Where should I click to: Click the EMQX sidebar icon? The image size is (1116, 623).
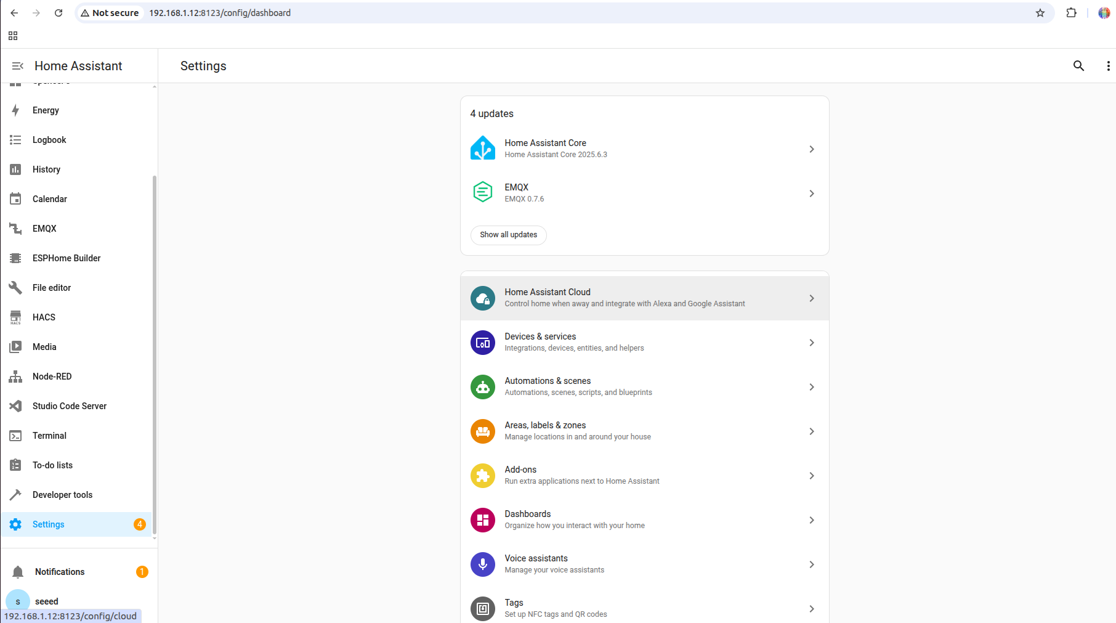(x=15, y=229)
